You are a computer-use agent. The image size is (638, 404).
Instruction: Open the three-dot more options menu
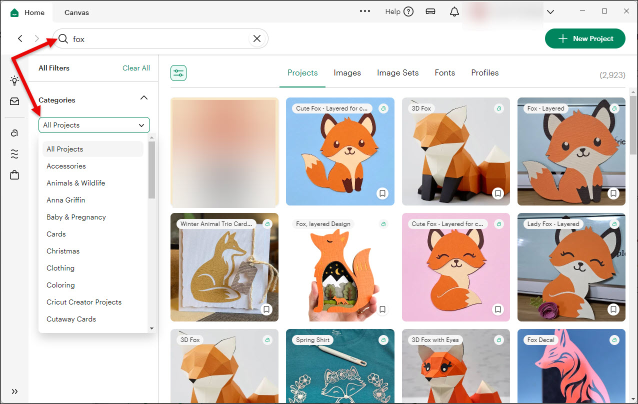click(x=365, y=12)
